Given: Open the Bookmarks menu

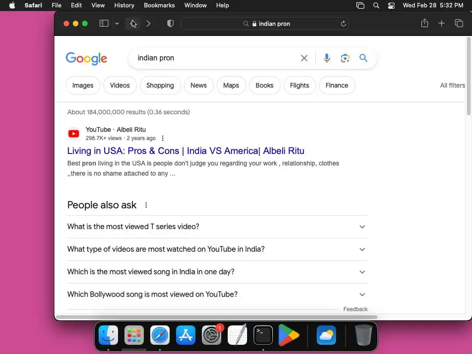Looking at the screenshot, I should pos(159,6).
